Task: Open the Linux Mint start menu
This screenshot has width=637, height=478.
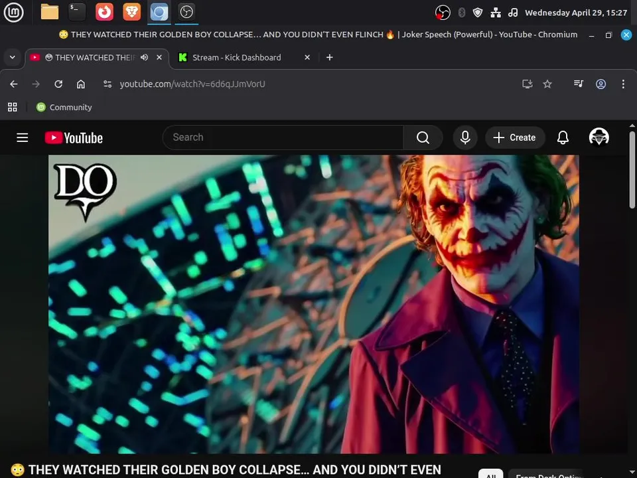Action: (x=13, y=12)
